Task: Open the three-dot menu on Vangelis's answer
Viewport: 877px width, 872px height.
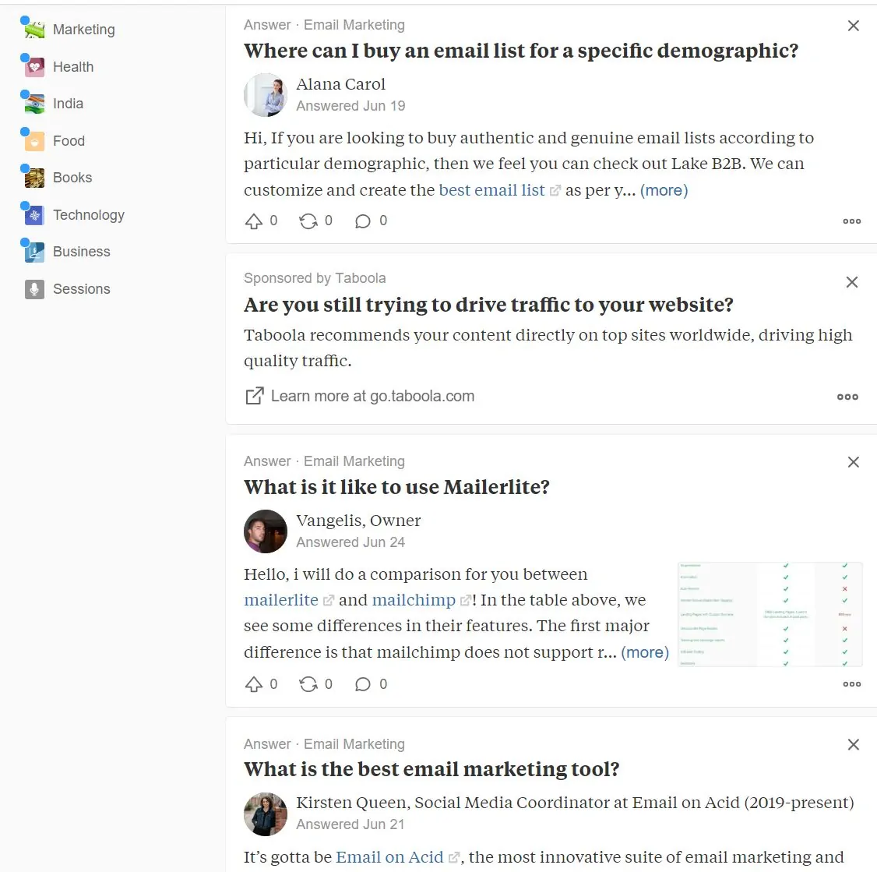Action: 851,683
